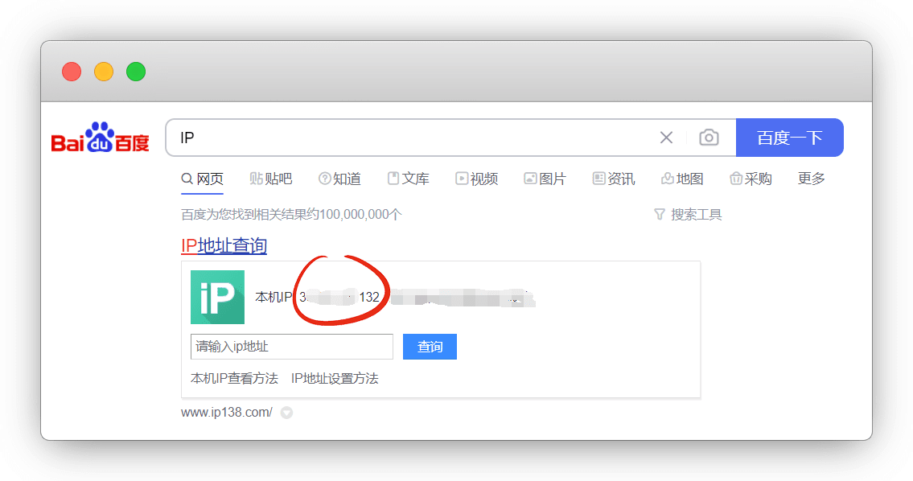The height and width of the screenshot is (481, 913).
Task: Click the 百度一下 search button
Action: (789, 138)
